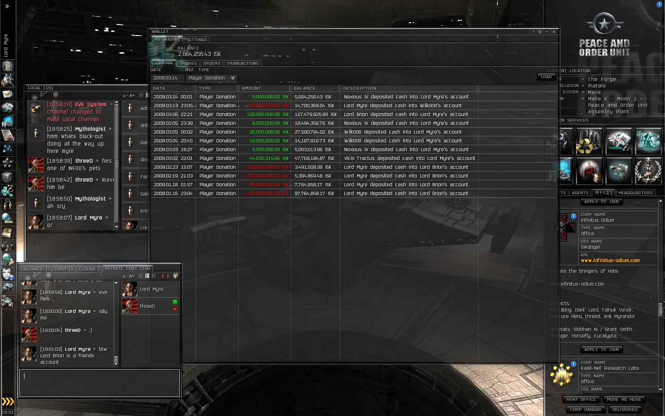Switch to the ALLIANCE chat tab
The width and height of the screenshot is (665, 416).
pyautogui.click(x=35, y=269)
